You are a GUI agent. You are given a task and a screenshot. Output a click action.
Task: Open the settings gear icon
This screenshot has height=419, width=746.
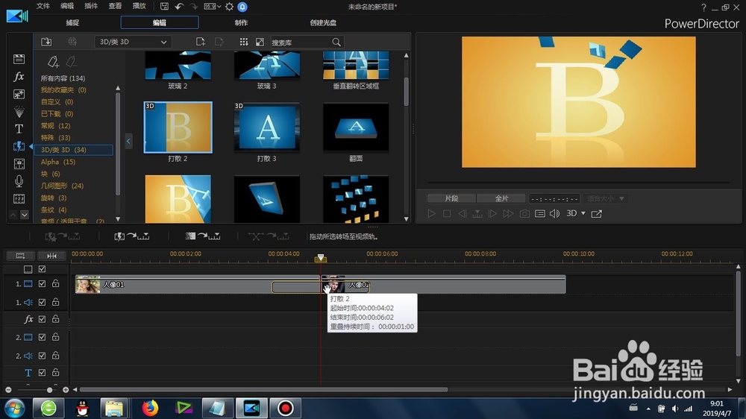(229, 7)
